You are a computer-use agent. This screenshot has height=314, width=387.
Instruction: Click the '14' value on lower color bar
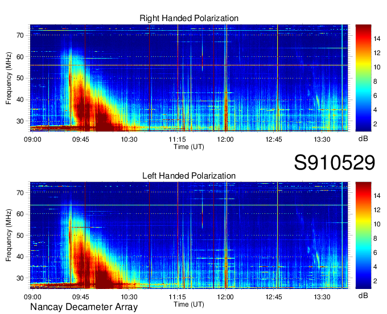pyautogui.click(x=377, y=196)
